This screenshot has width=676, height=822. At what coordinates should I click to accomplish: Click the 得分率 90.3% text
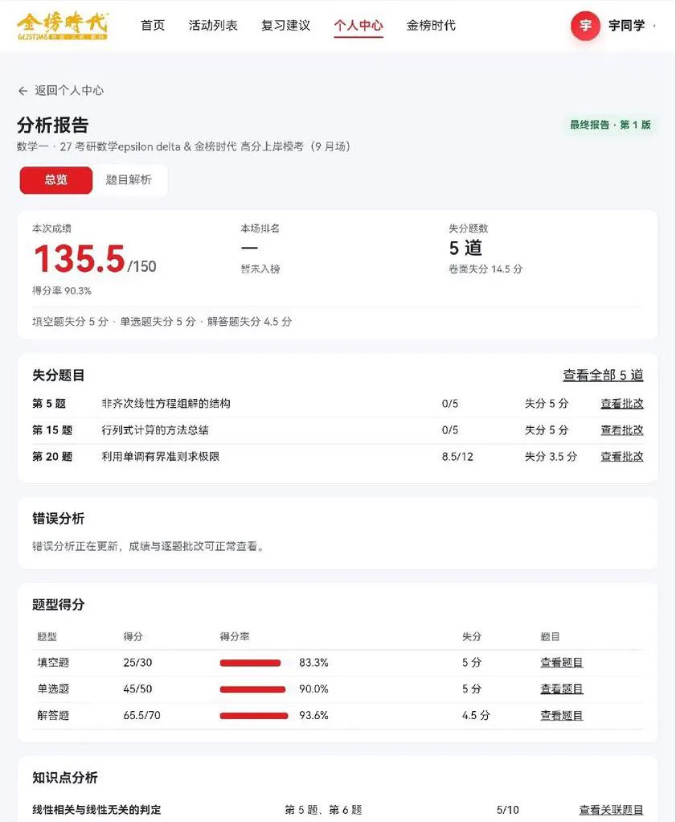[62, 290]
